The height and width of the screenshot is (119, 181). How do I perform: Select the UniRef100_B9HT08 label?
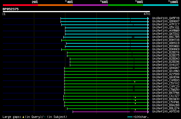click(166, 40)
